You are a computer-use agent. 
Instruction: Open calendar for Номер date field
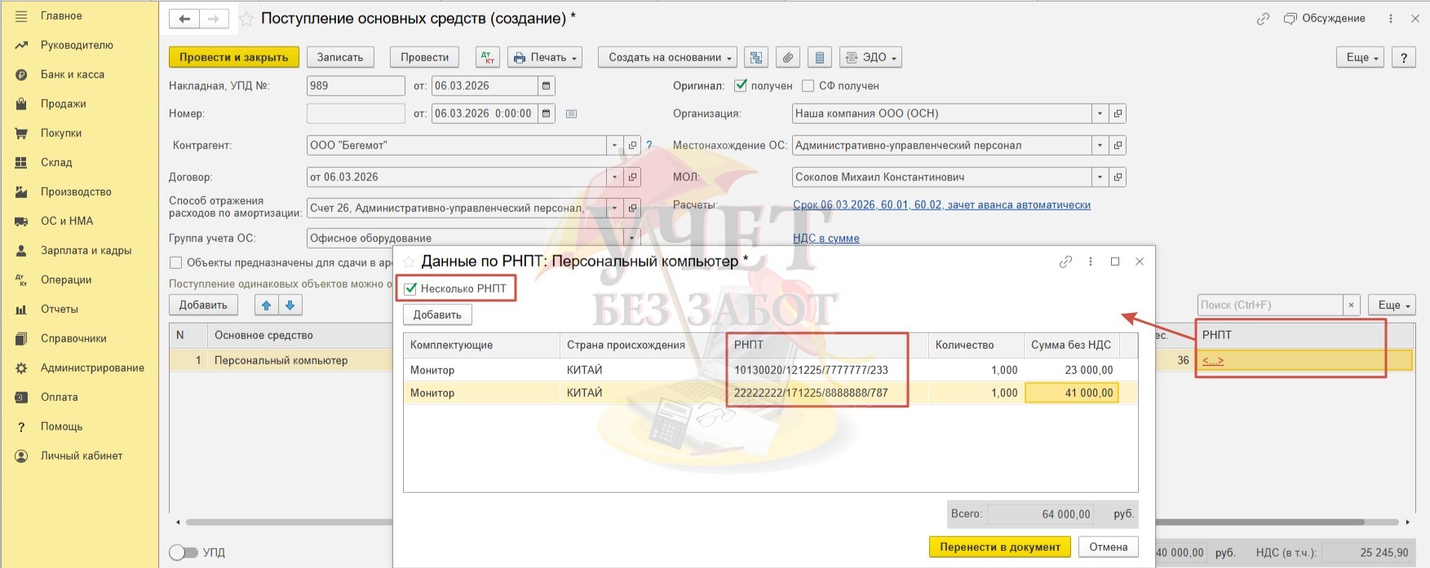[547, 113]
